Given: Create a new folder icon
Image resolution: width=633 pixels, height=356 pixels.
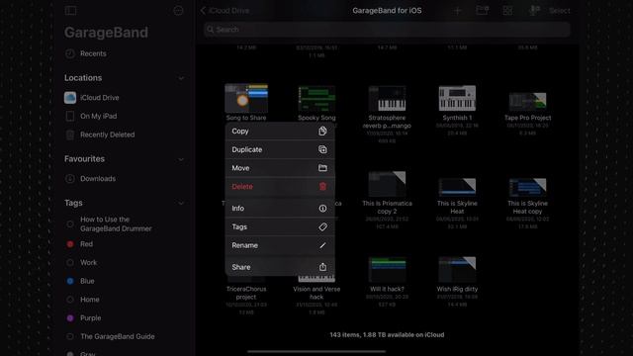Looking at the screenshot, I should click(482, 11).
